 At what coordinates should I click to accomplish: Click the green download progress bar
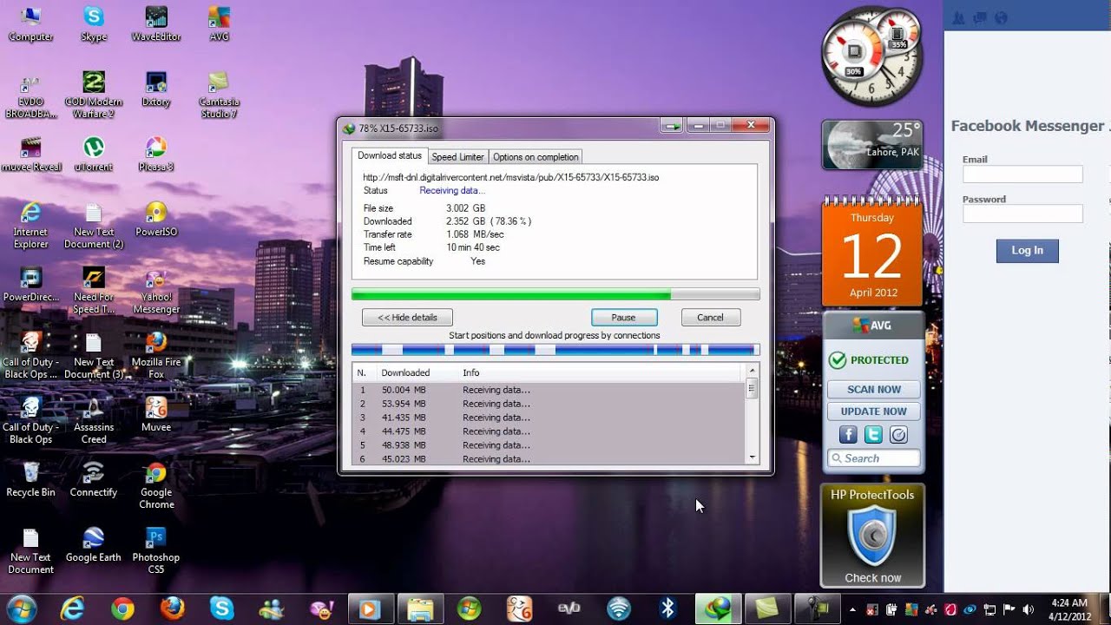point(555,294)
